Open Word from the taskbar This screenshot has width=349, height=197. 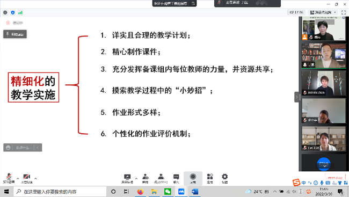(195, 192)
